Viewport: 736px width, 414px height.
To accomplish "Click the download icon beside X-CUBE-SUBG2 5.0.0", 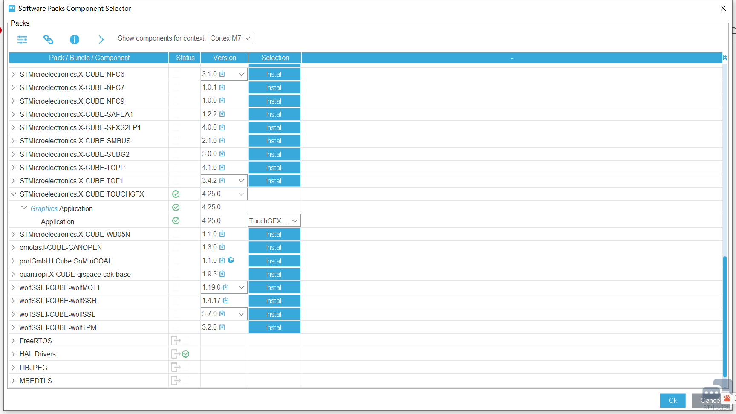I will (x=222, y=154).
